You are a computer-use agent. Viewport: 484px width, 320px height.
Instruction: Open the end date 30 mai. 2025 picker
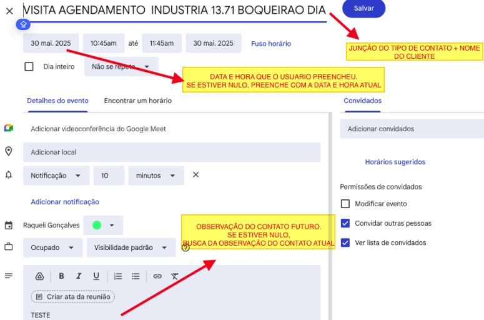214,43
